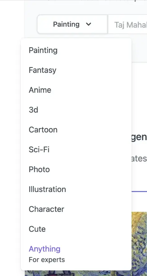Viewport: 147px width, 276px height.
Task: Collapse the Painting style dropdown button
Action: point(72,24)
